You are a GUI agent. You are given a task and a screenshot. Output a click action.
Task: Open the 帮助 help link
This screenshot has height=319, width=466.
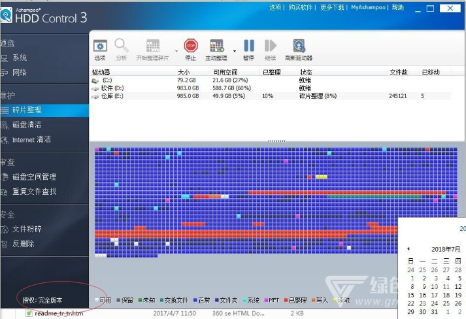click(x=397, y=7)
